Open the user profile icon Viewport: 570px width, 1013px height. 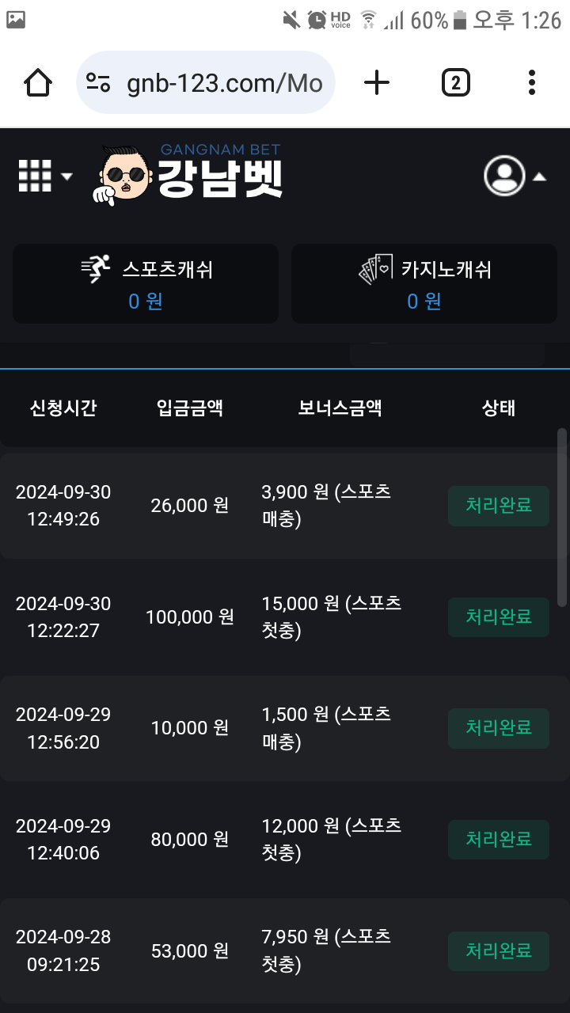pos(504,176)
